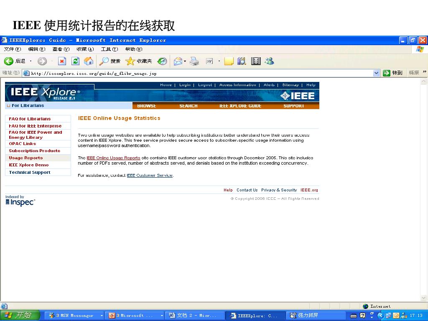Click FAQ for IEEE Enterprise
This screenshot has width=428, height=321.
coord(35,126)
